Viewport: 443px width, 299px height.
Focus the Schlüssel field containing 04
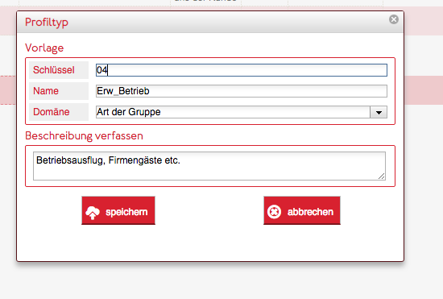(242, 70)
